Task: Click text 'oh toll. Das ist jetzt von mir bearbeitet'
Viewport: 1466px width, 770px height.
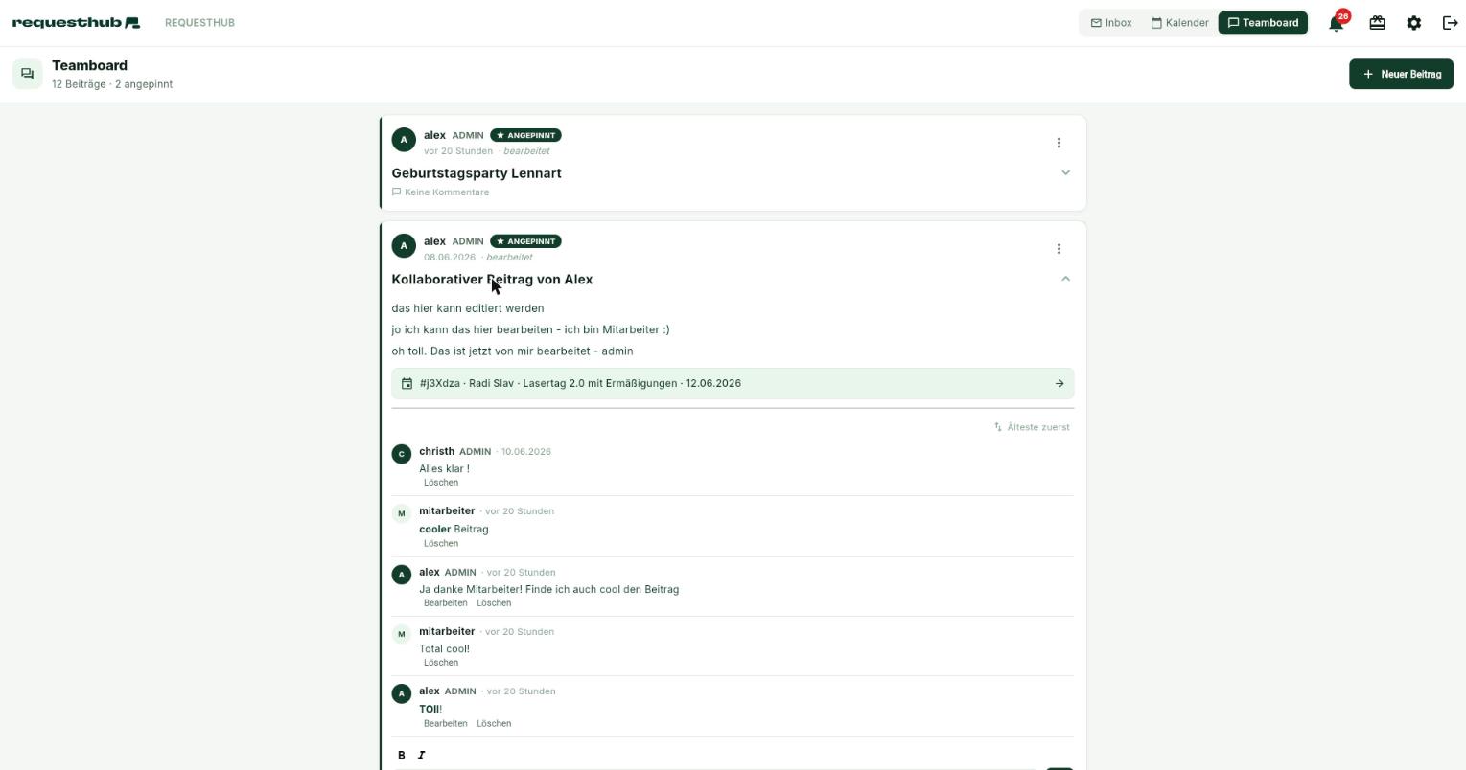Action: (x=512, y=351)
